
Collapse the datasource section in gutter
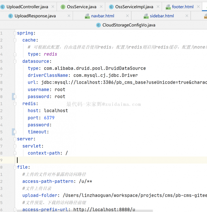14,61
